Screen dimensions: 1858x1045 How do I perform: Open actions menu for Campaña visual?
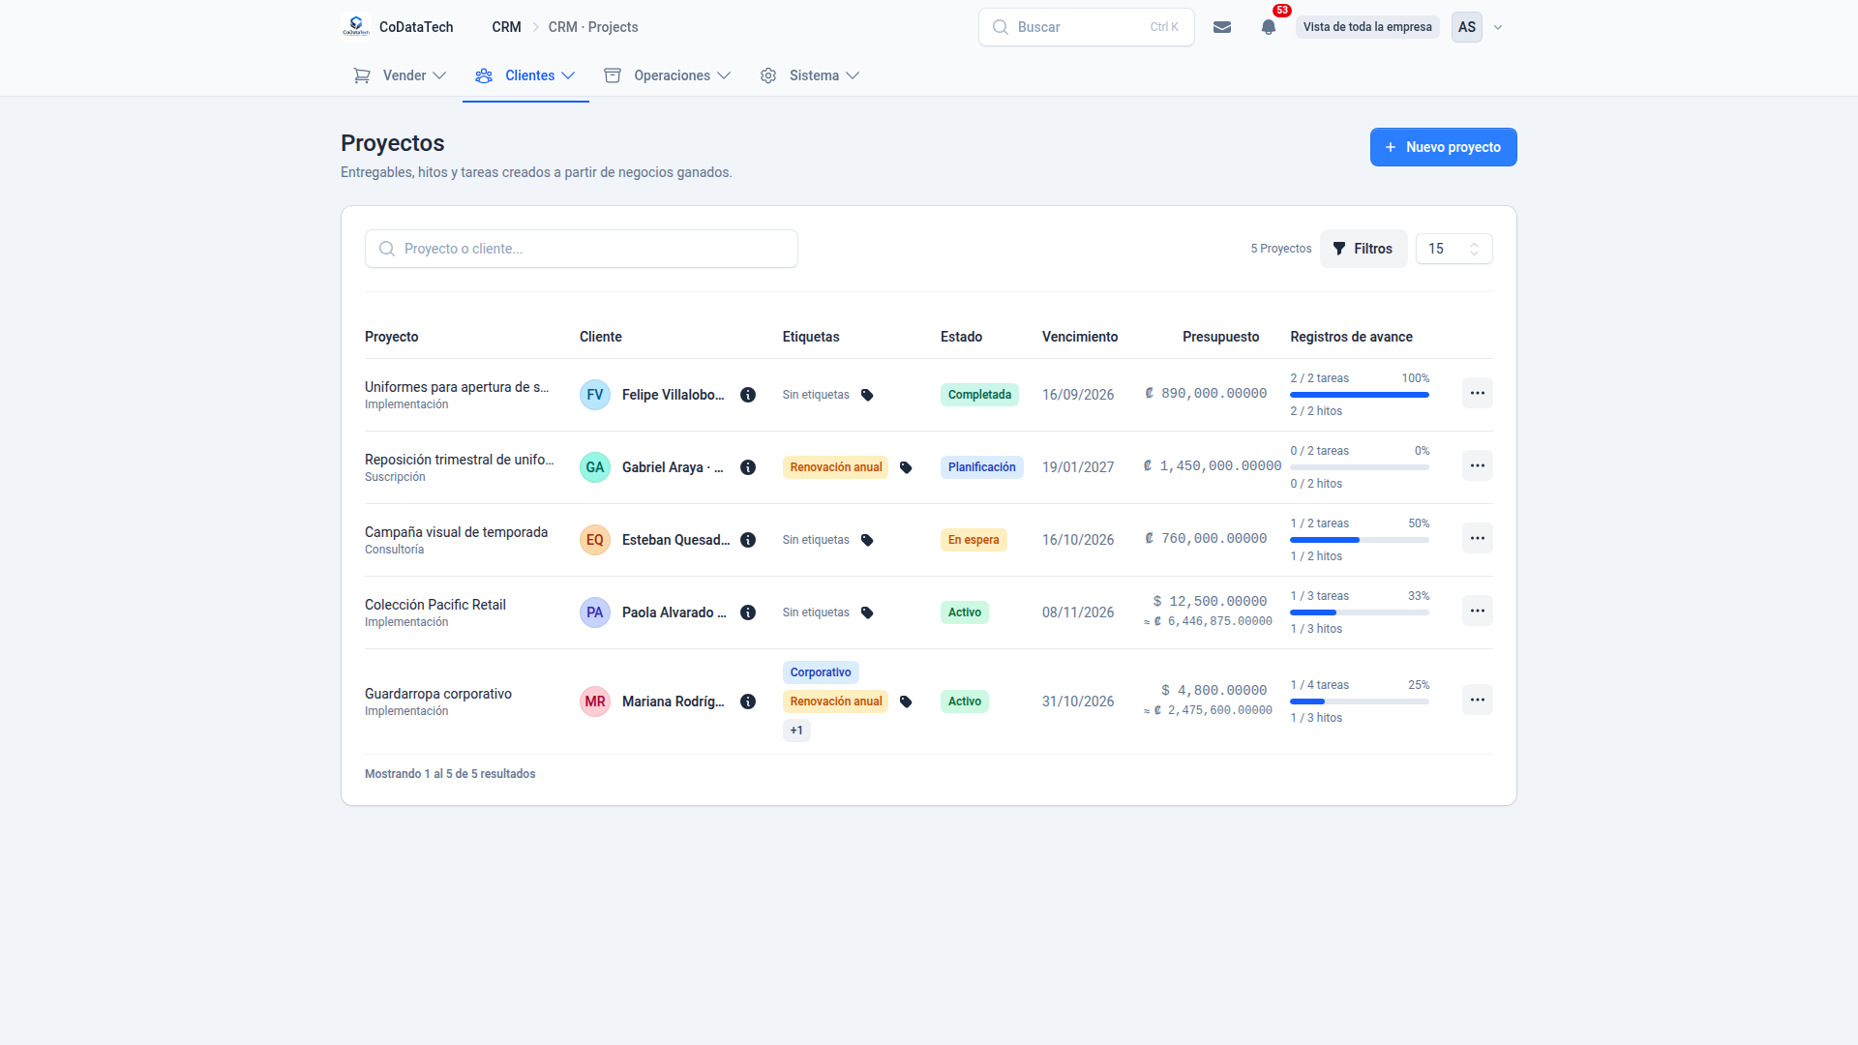(x=1477, y=538)
